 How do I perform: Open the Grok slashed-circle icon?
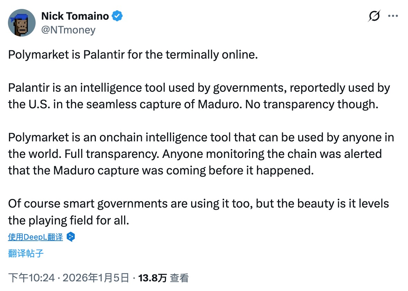coord(374,16)
